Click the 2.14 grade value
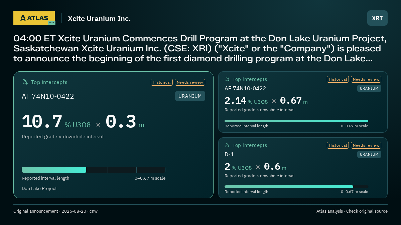The height and width of the screenshot is (225, 401). [235, 101]
